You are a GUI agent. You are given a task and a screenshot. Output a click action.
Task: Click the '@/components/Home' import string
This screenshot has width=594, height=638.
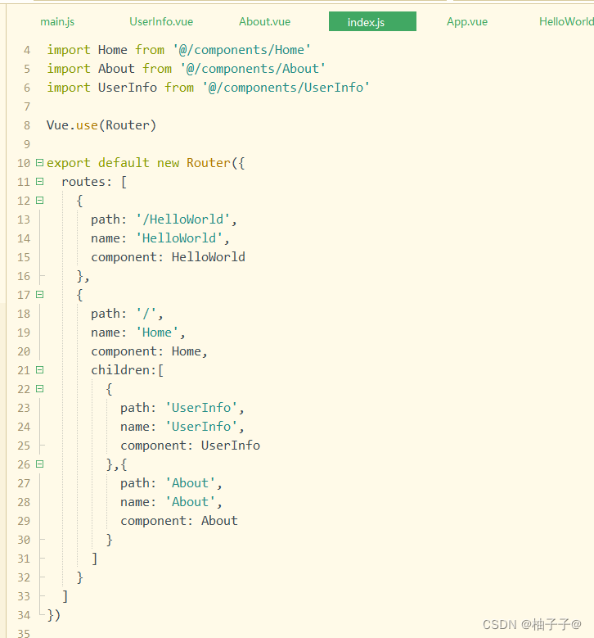(x=241, y=50)
